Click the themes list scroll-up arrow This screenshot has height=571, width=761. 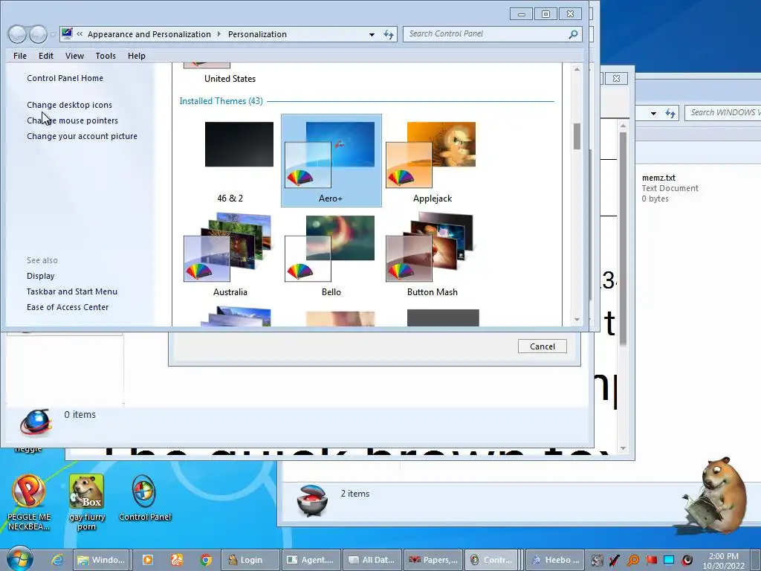click(x=577, y=69)
